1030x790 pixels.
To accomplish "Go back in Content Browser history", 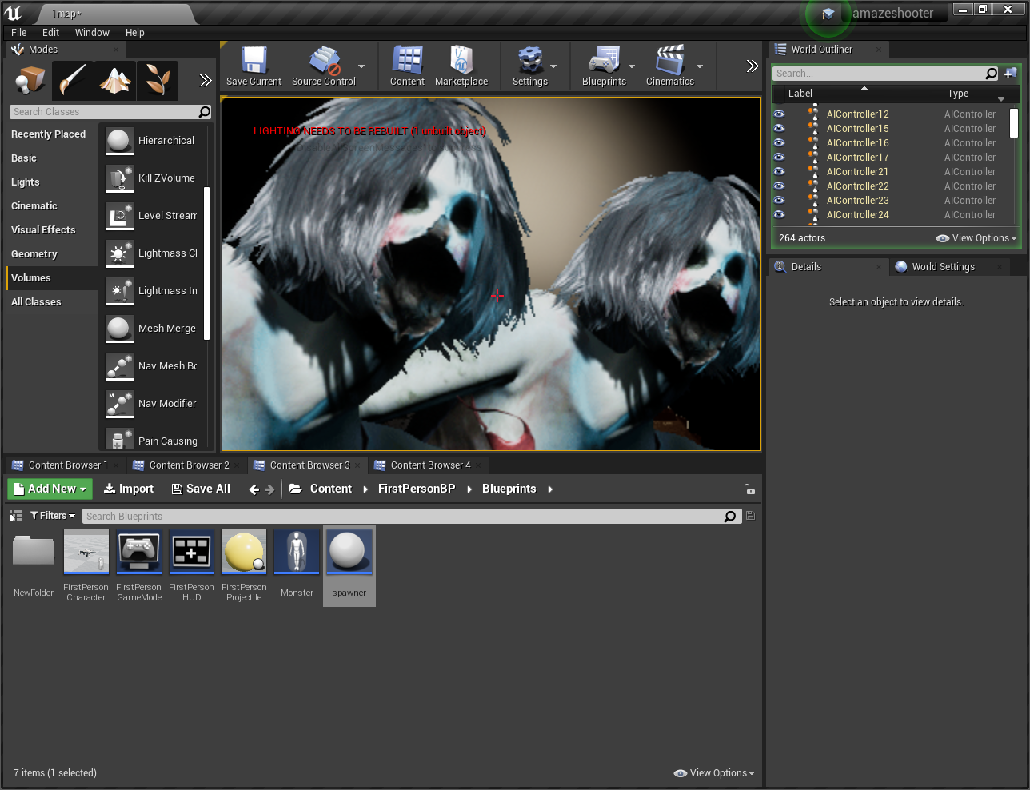I will [254, 489].
